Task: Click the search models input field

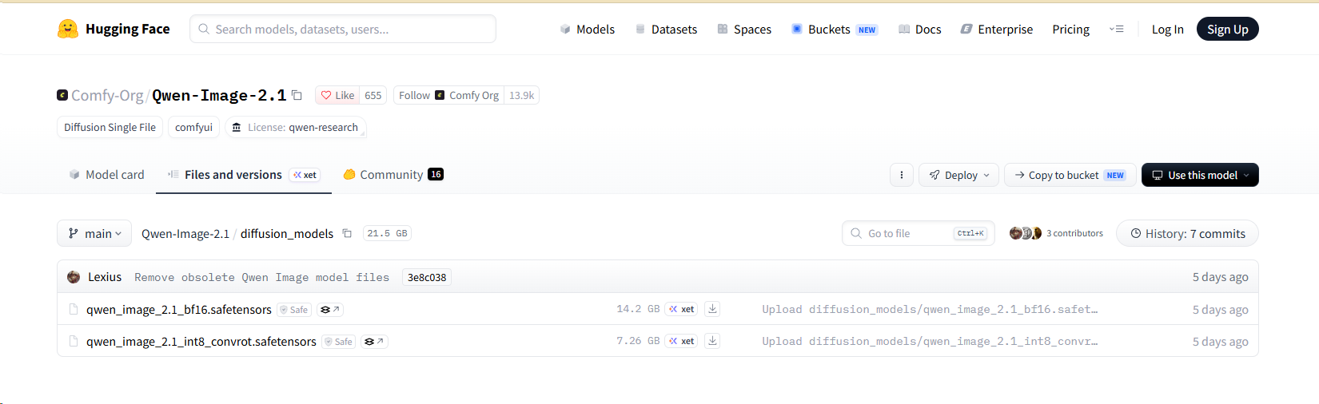Action: [343, 29]
